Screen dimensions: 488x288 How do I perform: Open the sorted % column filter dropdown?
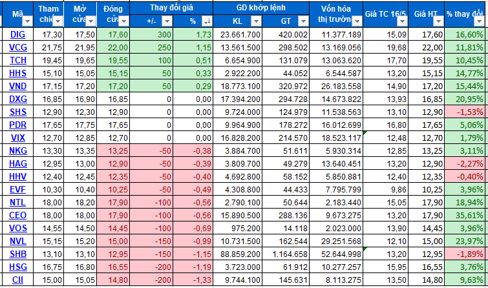(207, 21)
